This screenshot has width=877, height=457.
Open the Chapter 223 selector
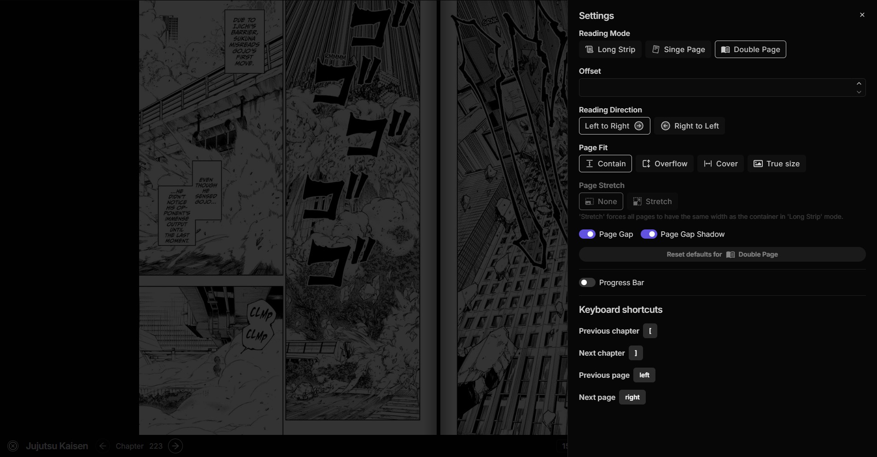click(139, 446)
